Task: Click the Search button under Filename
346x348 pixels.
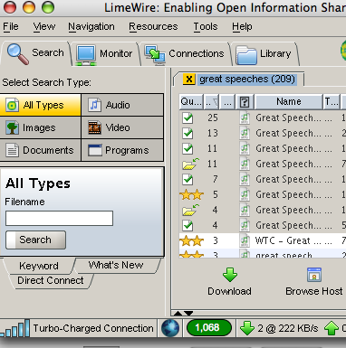Action: tap(35, 240)
